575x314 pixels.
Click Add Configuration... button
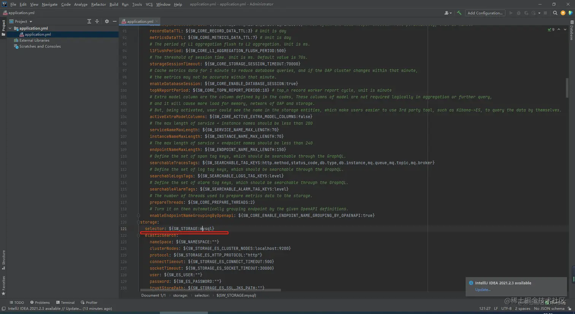pos(485,13)
